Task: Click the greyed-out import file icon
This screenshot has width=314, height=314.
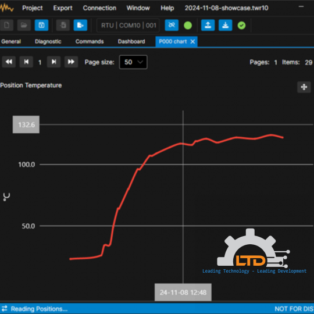Action: (x=63, y=25)
